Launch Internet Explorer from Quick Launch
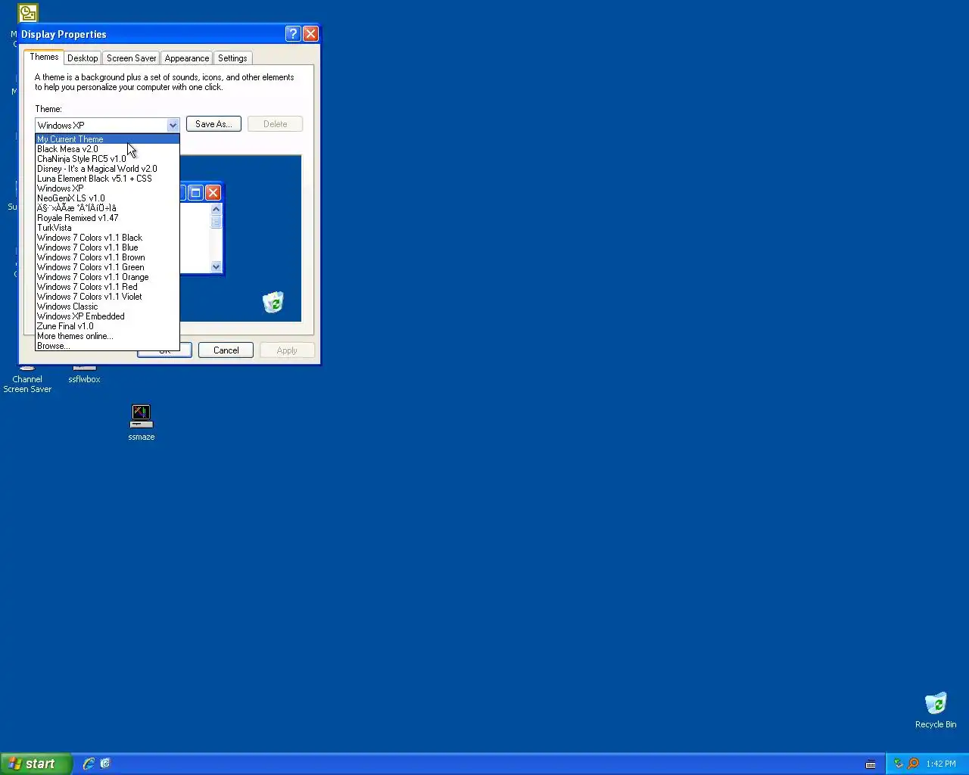The height and width of the screenshot is (775, 969). [x=89, y=764]
